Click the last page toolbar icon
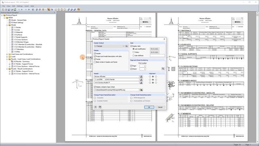The width and height of the screenshot is (259, 146). 29,10
